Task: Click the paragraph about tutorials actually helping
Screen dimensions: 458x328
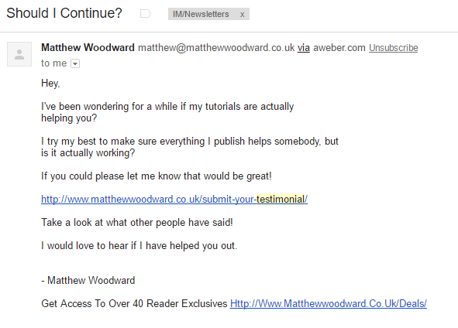Action: (x=167, y=112)
